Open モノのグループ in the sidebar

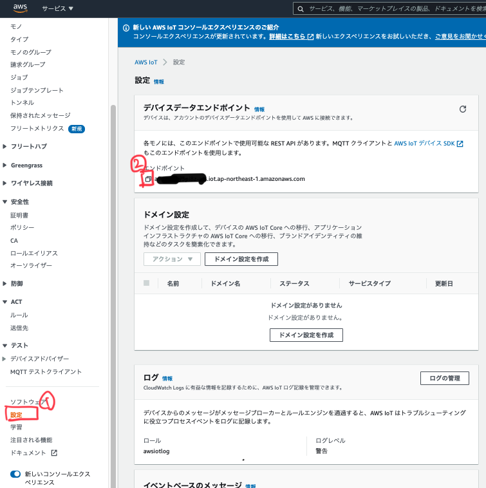(31, 52)
